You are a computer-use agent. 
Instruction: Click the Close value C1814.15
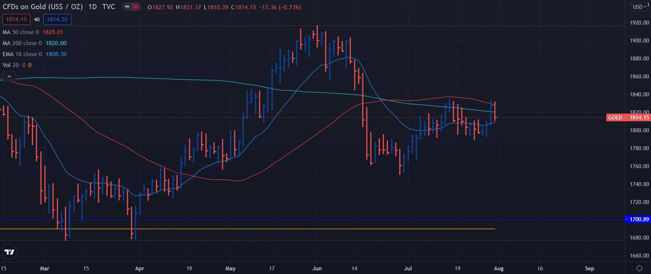pyautogui.click(x=244, y=7)
